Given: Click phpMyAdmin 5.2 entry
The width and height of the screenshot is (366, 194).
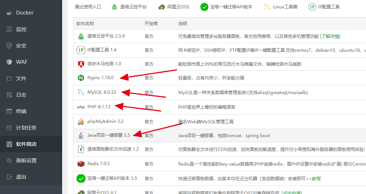Looking at the screenshot, I should (106, 121).
